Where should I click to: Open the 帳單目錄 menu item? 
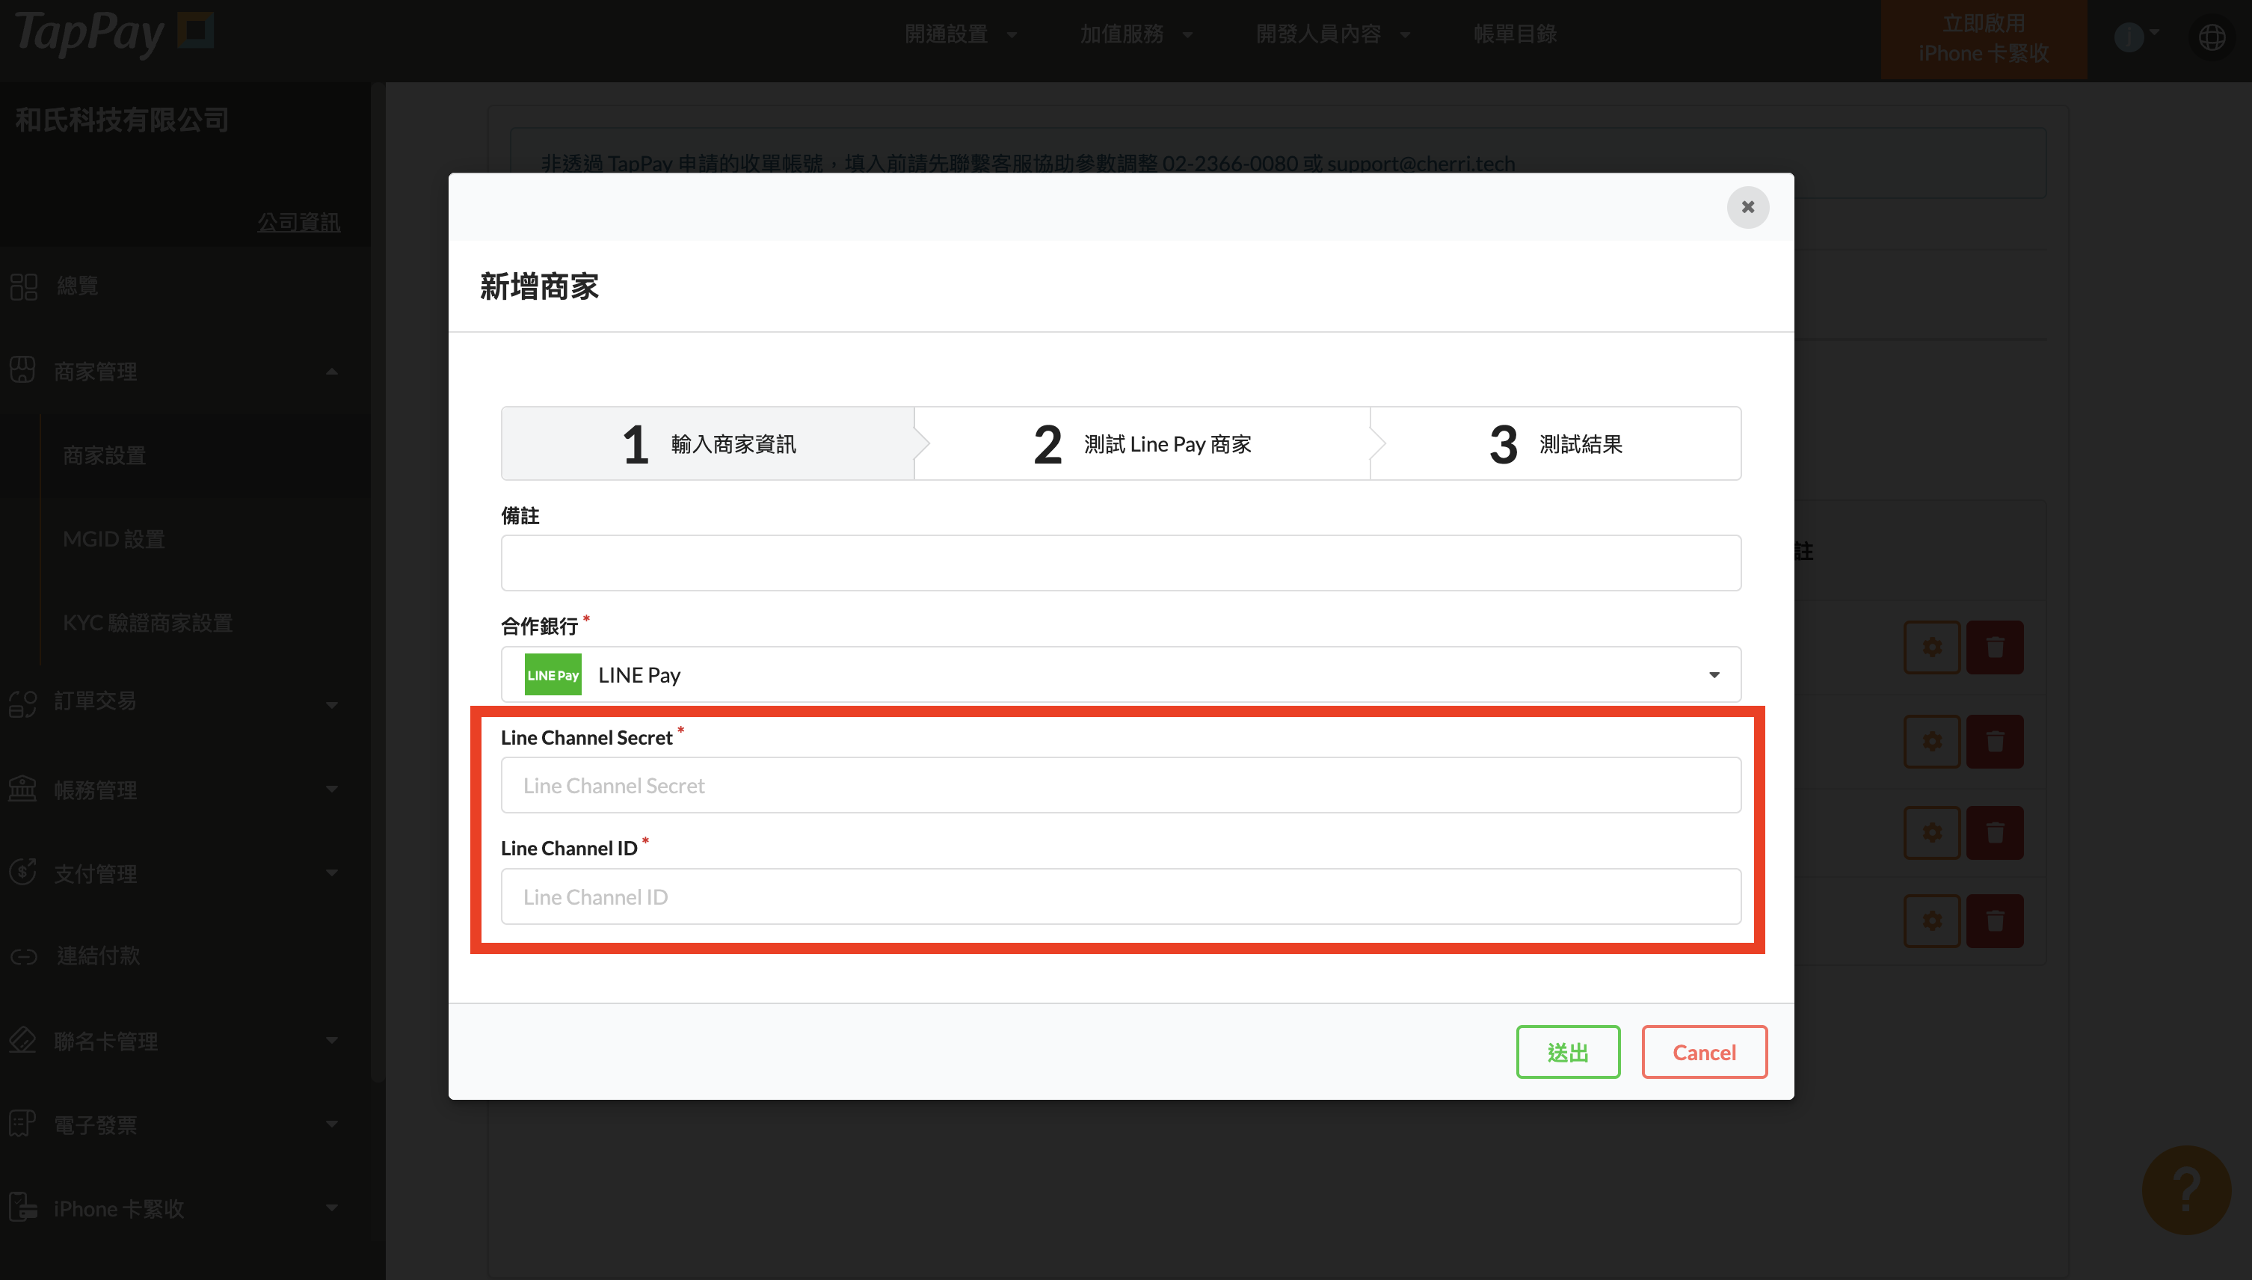(1515, 34)
